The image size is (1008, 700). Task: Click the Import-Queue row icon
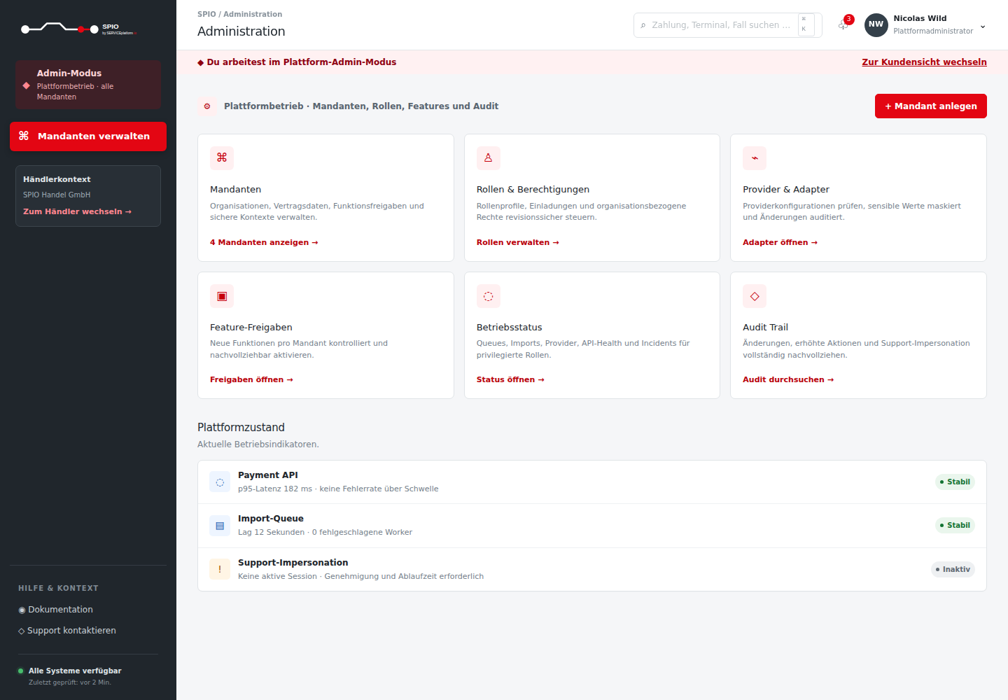point(220,526)
